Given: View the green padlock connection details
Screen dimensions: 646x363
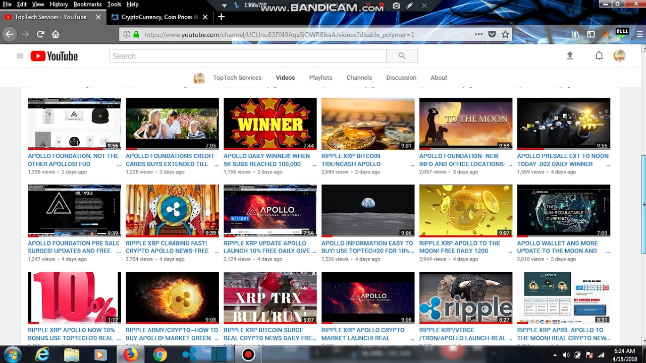Looking at the screenshot, I should click(x=136, y=34).
